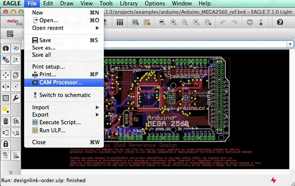Select the Show (eye) tool
Viewport: 295px width, 186px height.
coord(16,49)
